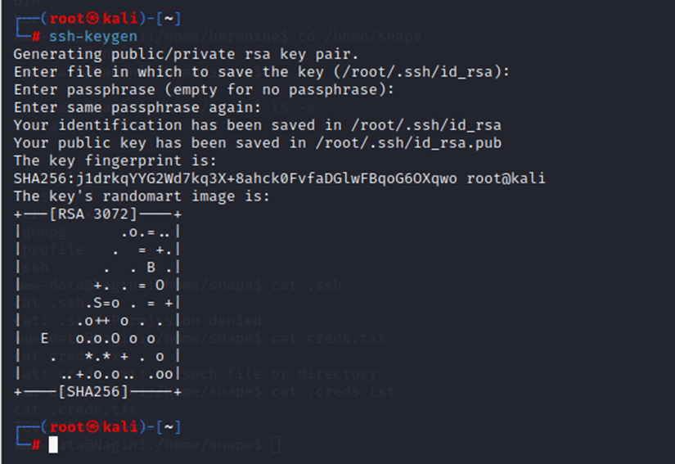The height and width of the screenshot is (464, 675).
Task: Click the 'Enter file in which to save' line
Action: (262, 72)
